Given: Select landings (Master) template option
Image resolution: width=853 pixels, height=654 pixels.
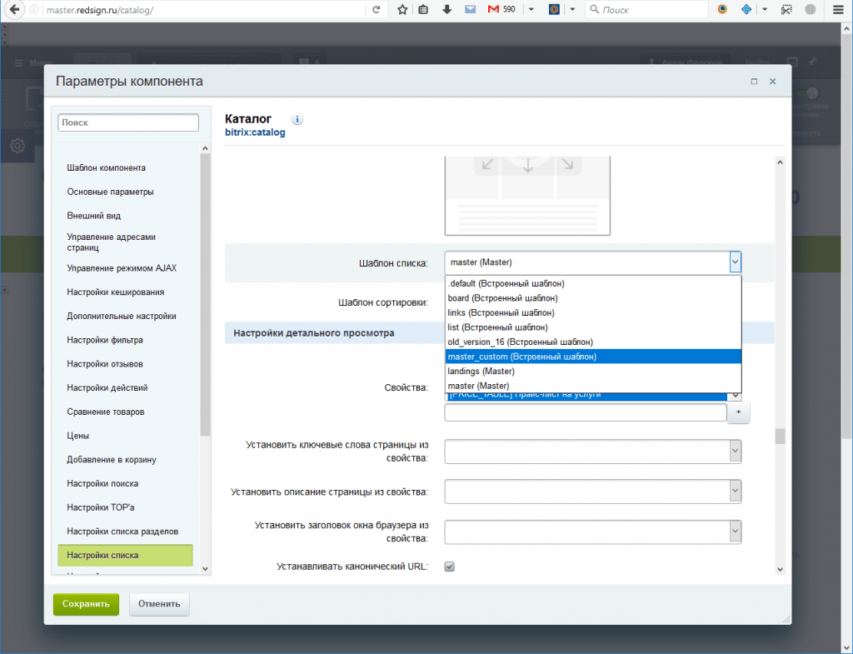Looking at the screenshot, I should [x=481, y=372].
